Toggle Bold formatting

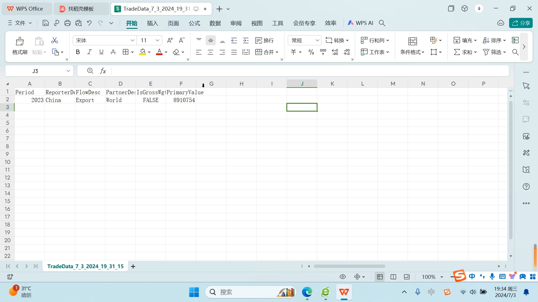pos(78,52)
